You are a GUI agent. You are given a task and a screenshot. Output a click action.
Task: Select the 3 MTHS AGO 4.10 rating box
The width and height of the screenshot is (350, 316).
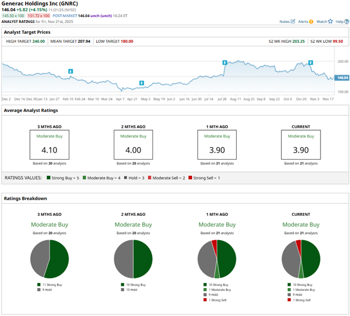tap(49, 145)
